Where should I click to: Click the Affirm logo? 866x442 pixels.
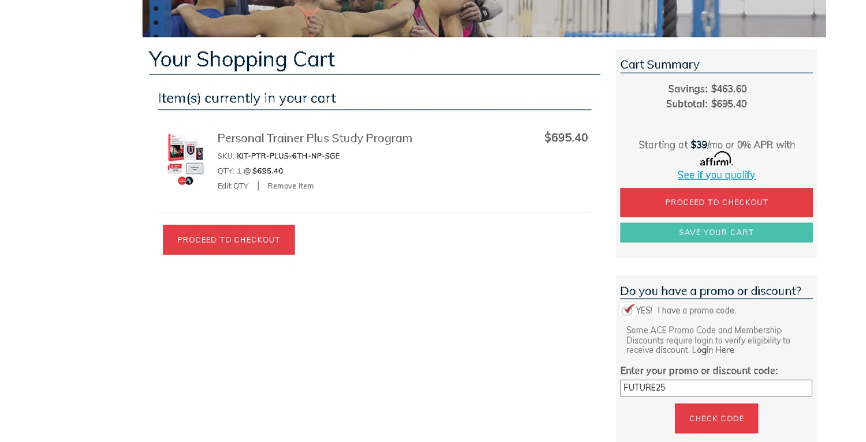[716, 159]
